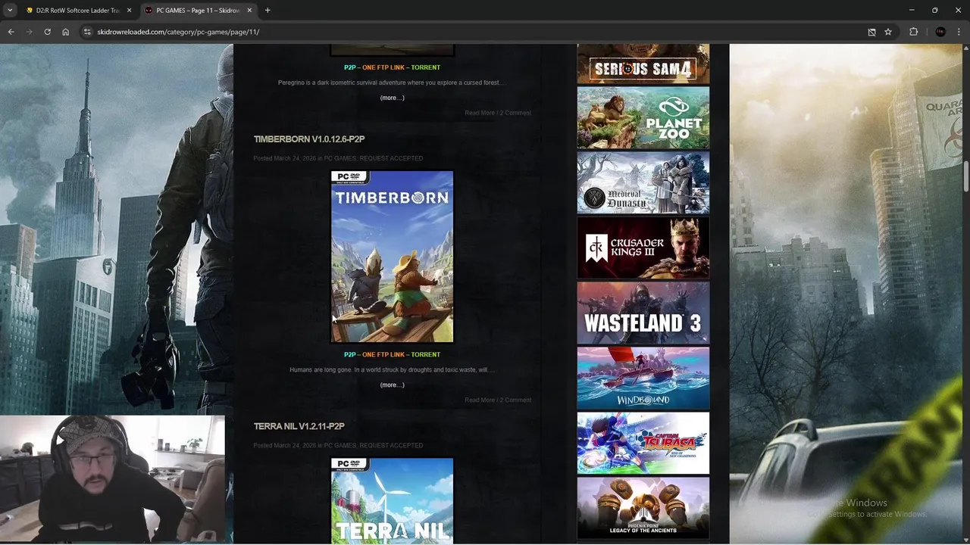Click ONE FTP LINK under the Timberborn cover

383,355
